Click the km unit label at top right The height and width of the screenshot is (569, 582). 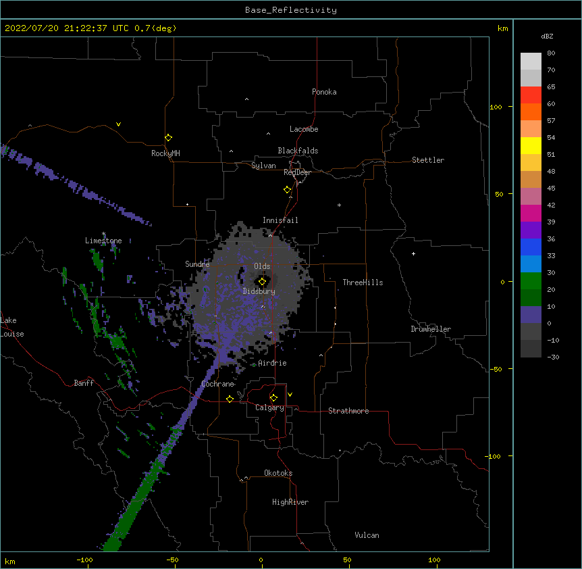(502, 28)
